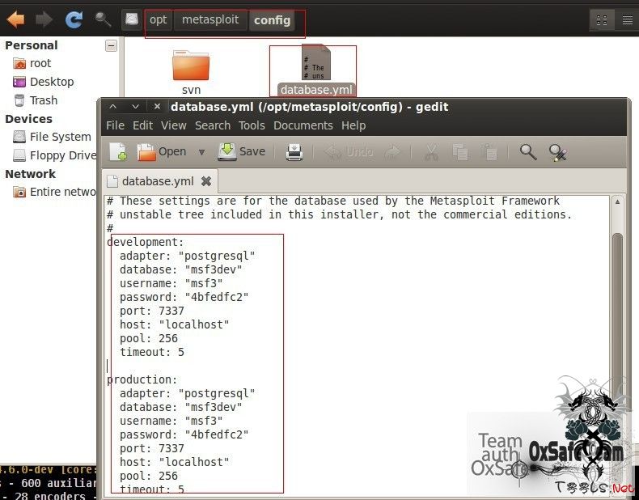Viewport: 639px width, 500px height.
Task: Select the database.yml document tab
Action: pyautogui.click(x=159, y=181)
